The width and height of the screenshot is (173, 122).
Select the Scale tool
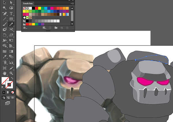11,35
